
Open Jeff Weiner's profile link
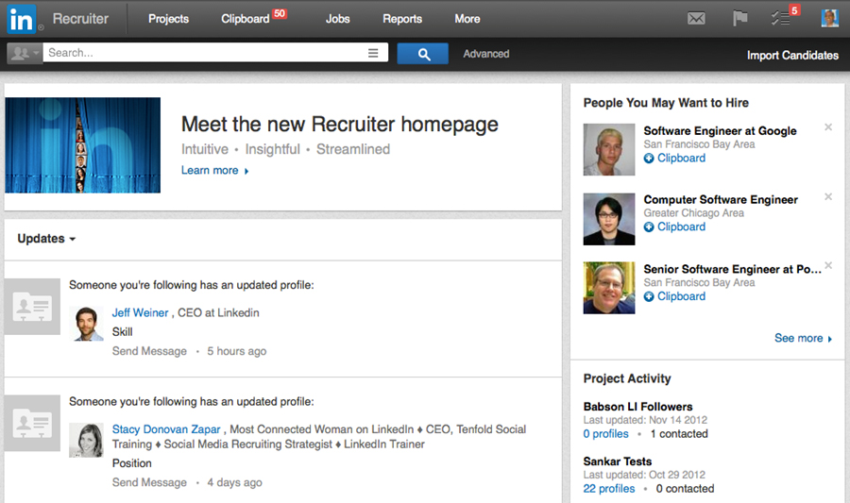[140, 313]
